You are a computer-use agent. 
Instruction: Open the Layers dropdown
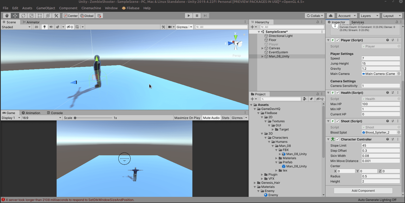pos(369,16)
